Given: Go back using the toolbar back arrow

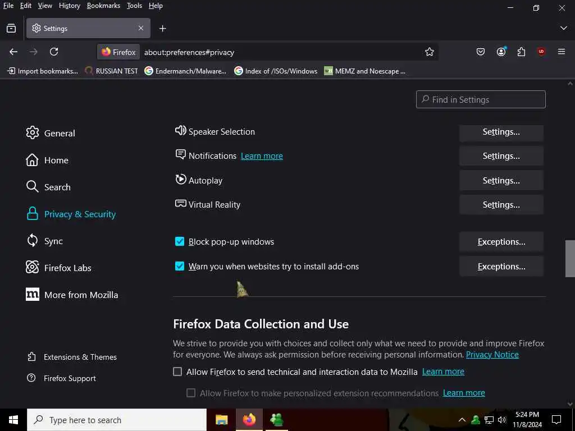Looking at the screenshot, I should pos(13,52).
